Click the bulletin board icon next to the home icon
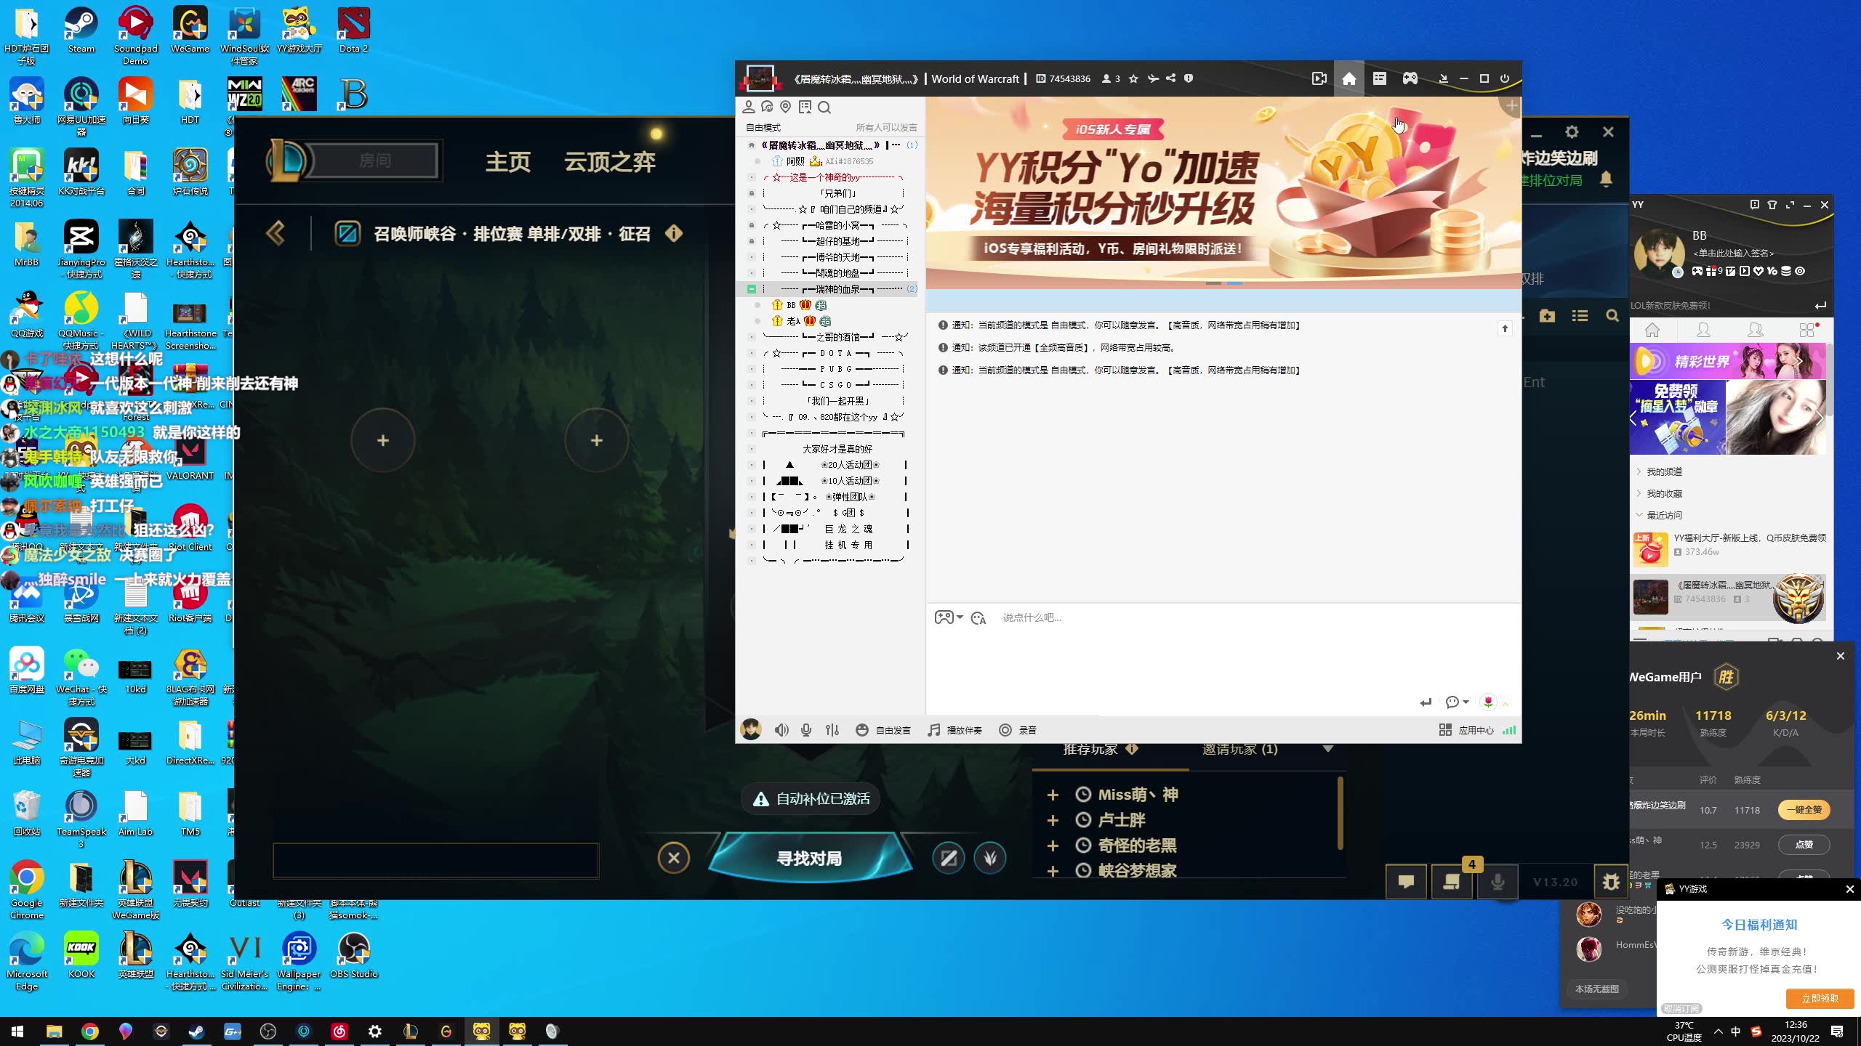The image size is (1861, 1046). 1379,78
